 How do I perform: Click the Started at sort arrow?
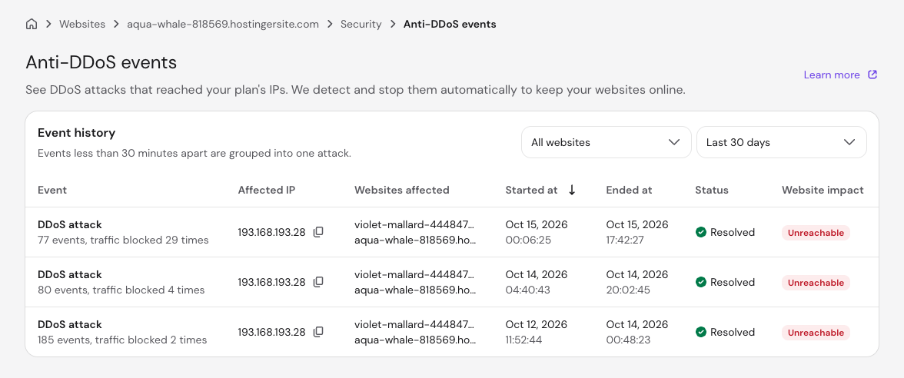[x=572, y=191]
